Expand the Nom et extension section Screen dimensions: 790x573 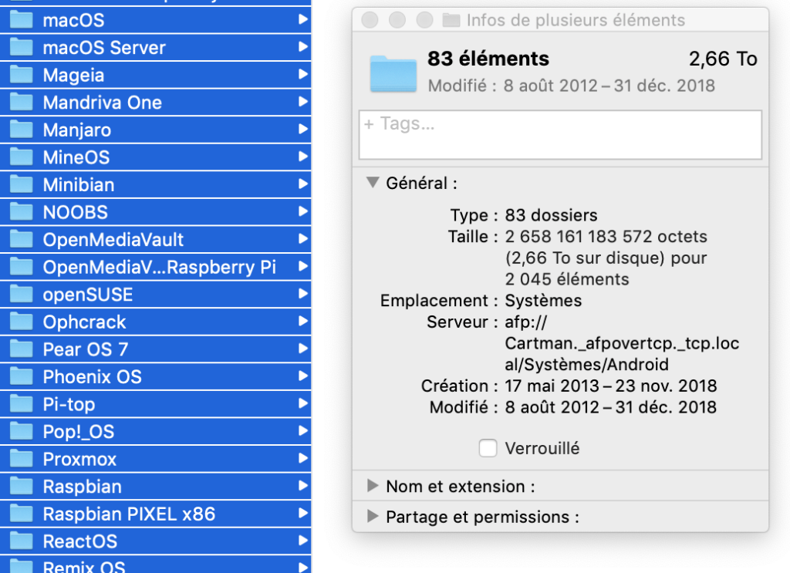373,486
